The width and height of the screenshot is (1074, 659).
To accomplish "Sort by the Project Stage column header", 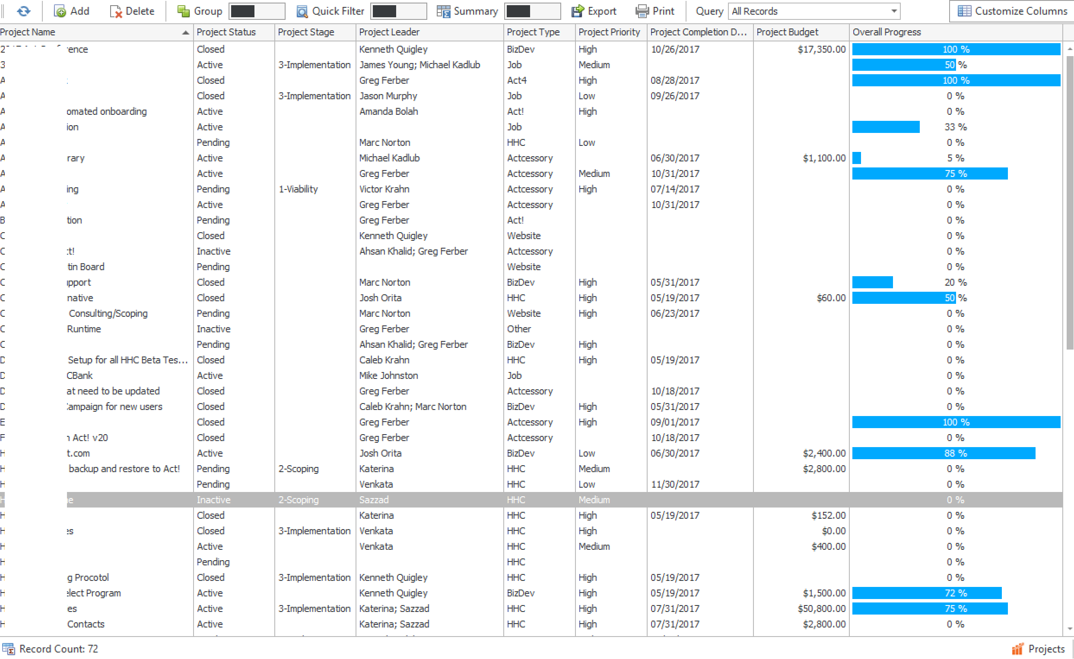I will (x=315, y=32).
